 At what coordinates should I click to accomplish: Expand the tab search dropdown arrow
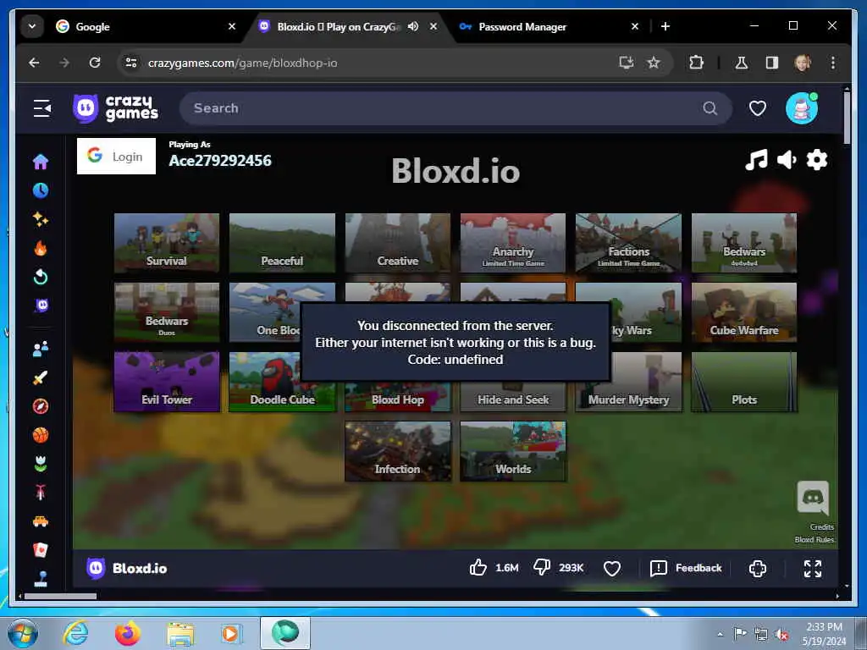coord(32,26)
